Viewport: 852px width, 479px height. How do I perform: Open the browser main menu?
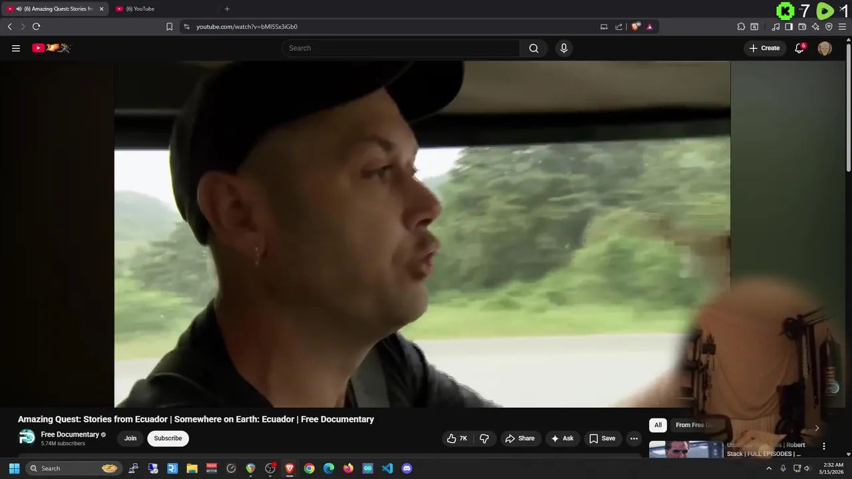(842, 27)
